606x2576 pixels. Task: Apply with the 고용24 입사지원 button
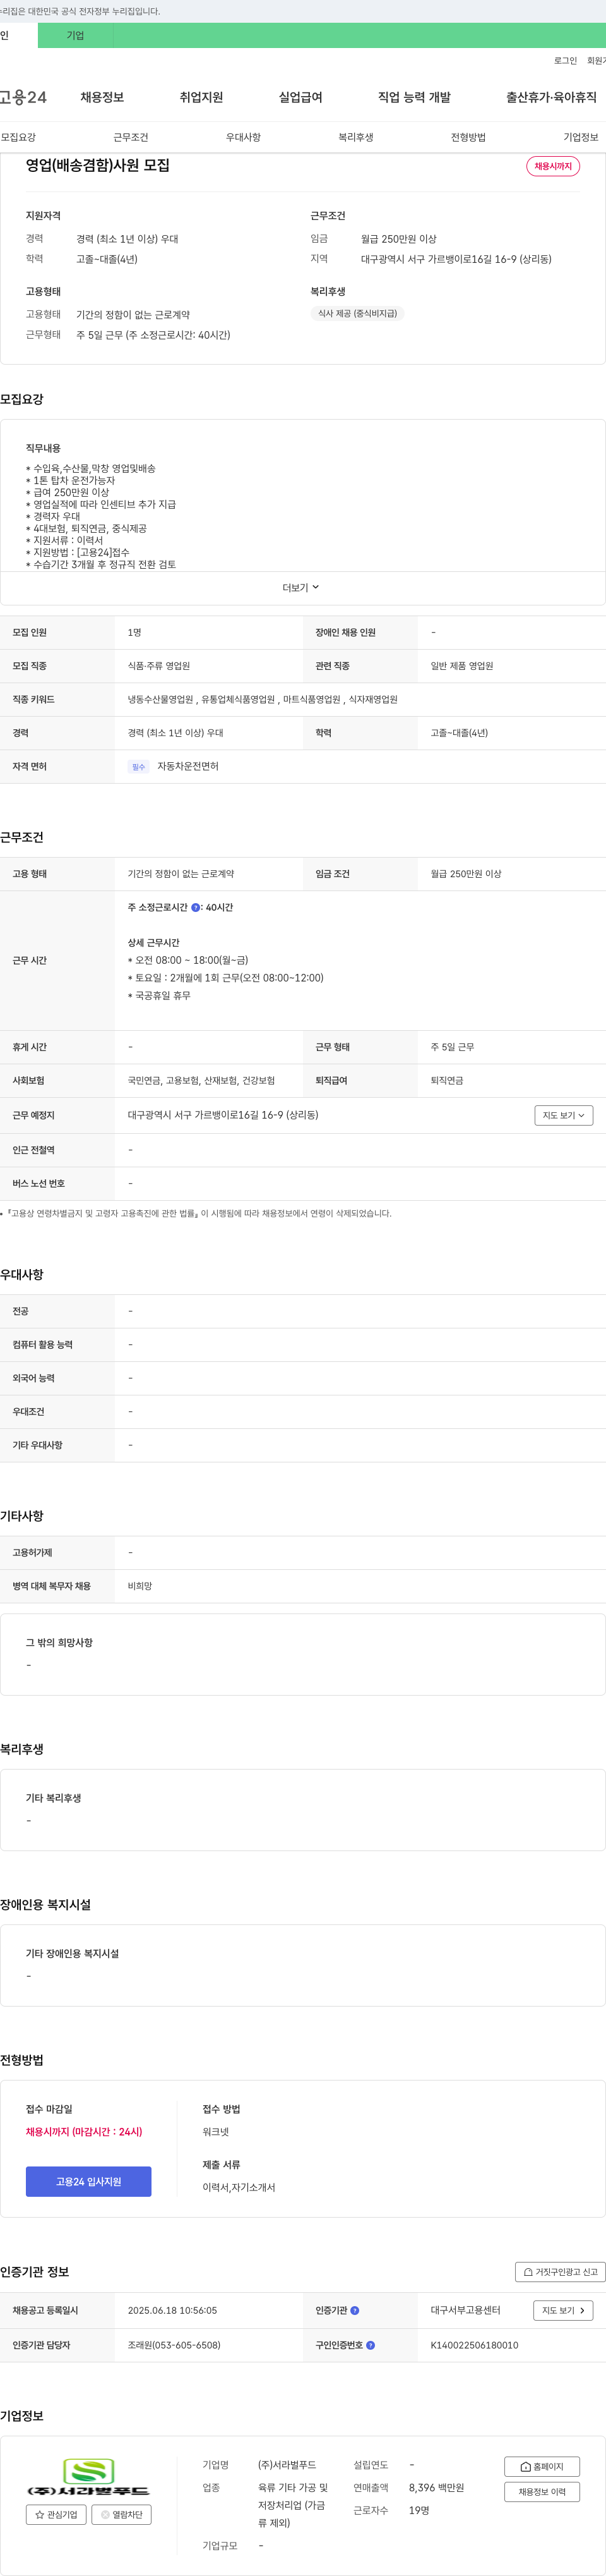tap(89, 2181)
